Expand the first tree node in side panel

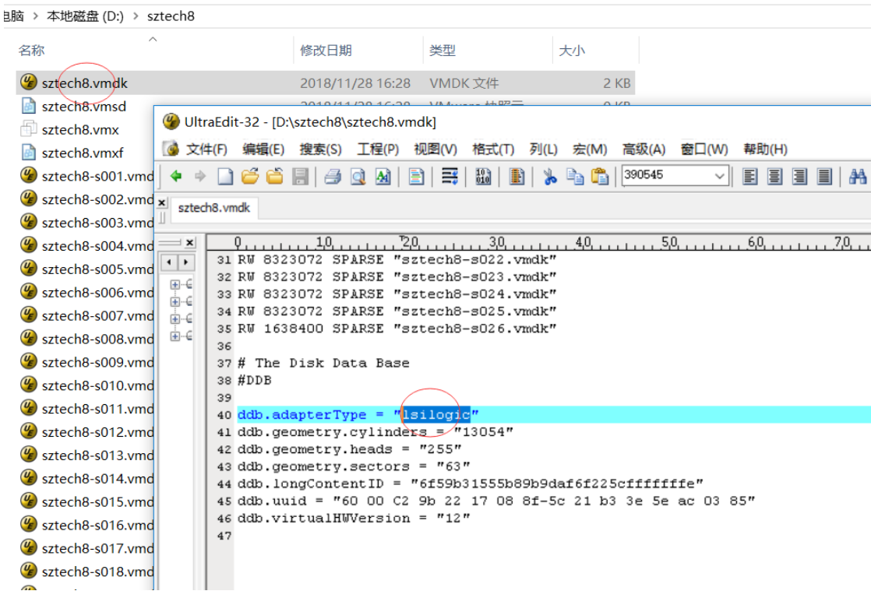(175, 284)
